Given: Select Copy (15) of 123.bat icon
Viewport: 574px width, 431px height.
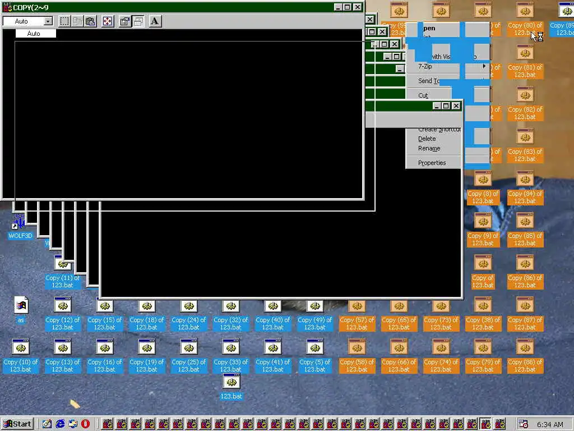Looking at the screenshot, I should coord(105,316).
